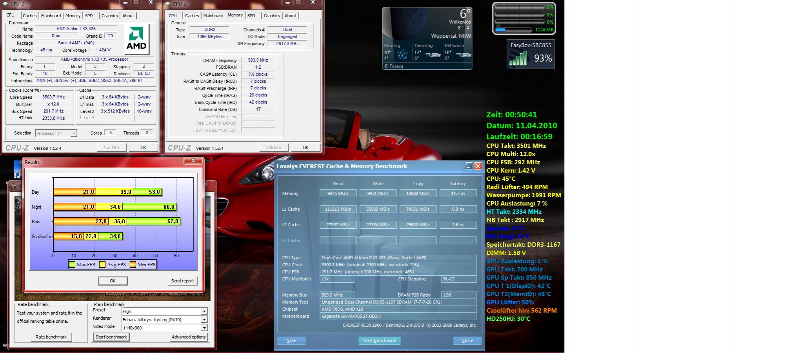
Task: Switch to the Memory tab in the CPU-Z processor window
Action: coord(73,16)
